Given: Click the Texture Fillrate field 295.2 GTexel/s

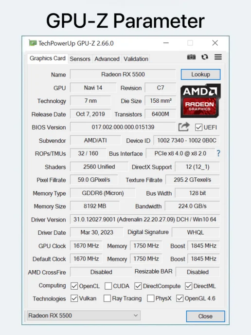Looking at the screenshot, I should 193,180.
